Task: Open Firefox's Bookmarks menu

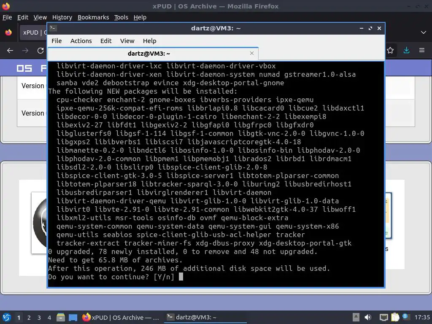Action: point(93,17)
